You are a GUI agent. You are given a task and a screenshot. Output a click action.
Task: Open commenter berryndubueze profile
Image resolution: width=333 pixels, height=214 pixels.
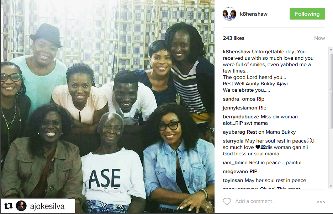pyautogui.click(x=241, y=117)
